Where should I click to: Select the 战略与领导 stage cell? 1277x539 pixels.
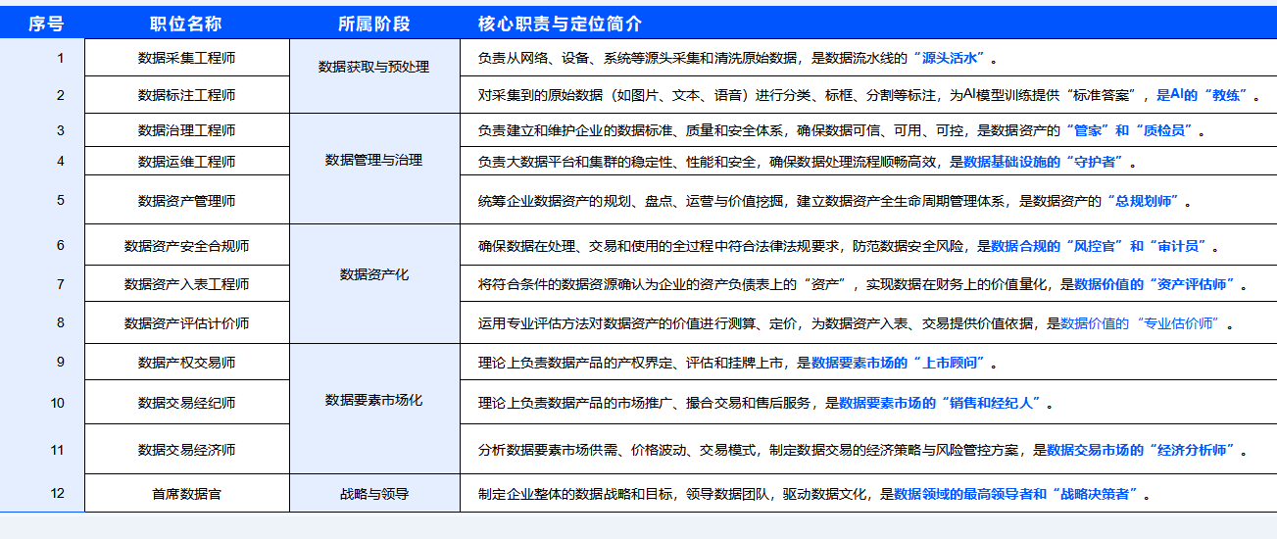[x=373, y=494]
